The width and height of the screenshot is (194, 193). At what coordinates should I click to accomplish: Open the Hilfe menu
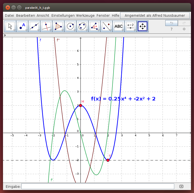click(x=115, y=16)
